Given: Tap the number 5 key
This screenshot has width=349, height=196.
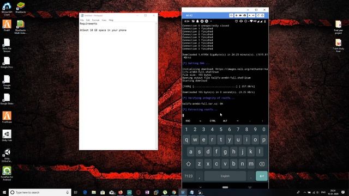Looking at the screenshot, I should pyautogui.click(x=221, y=130).
